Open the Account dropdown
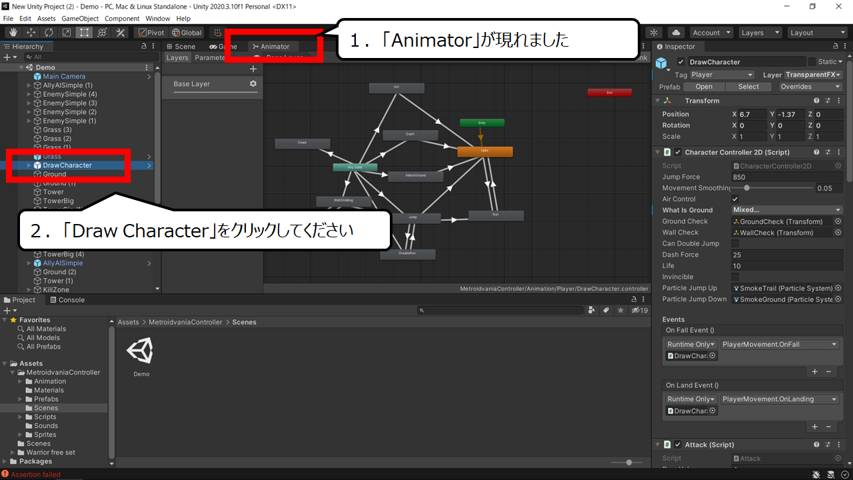This screenshot has height=480, width=853. [711, 33]
